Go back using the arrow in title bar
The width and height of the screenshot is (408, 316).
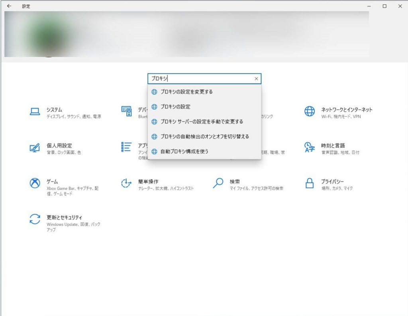pyautogui.click(x=9, y=6)
